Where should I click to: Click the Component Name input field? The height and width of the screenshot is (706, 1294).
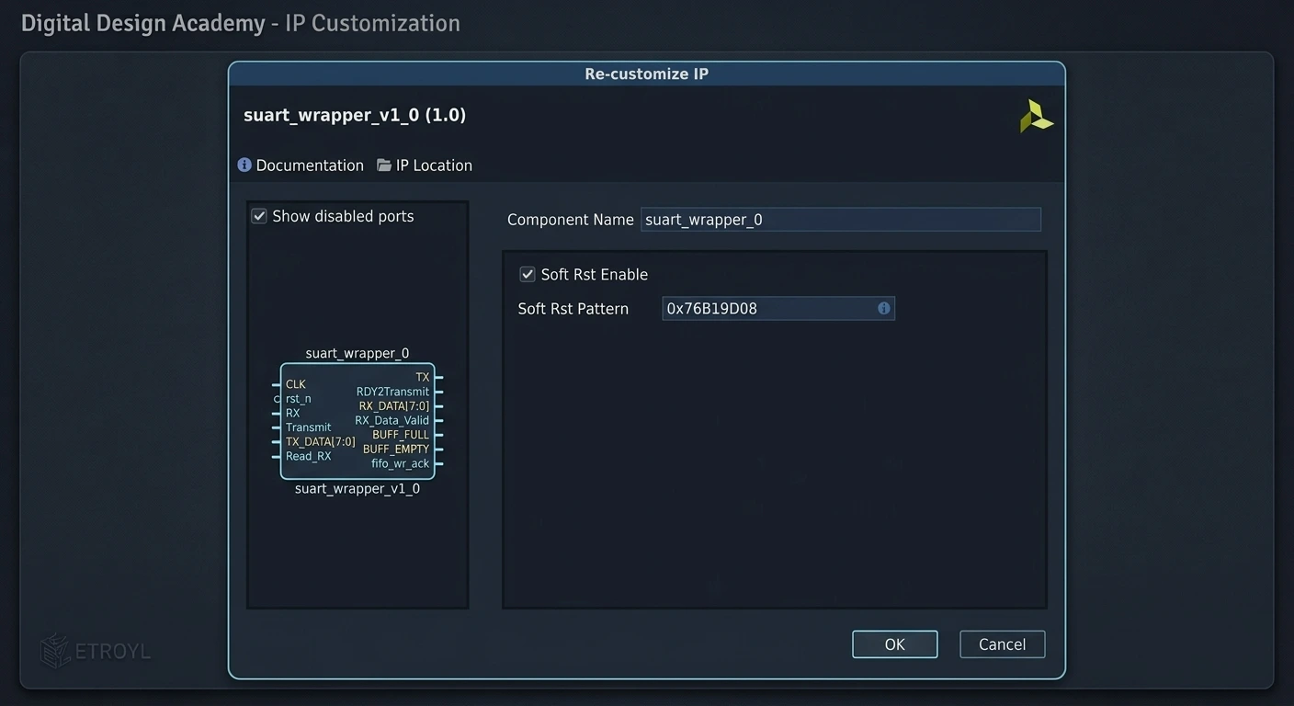841,219
